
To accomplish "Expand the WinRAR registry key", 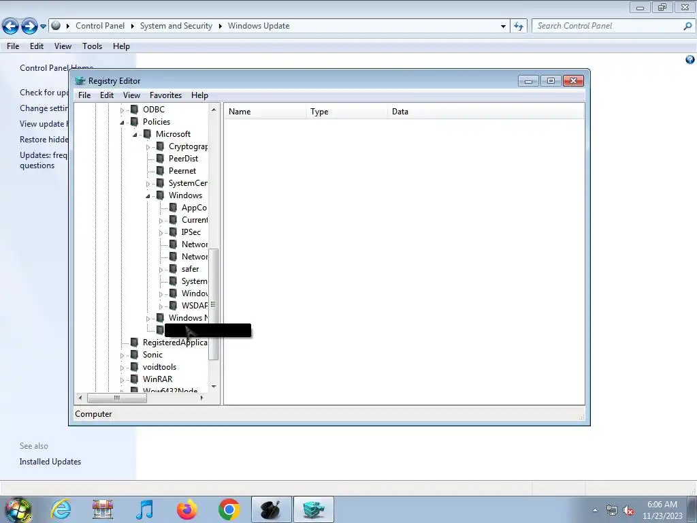I will pyautogui.click(x=123, y=380).
